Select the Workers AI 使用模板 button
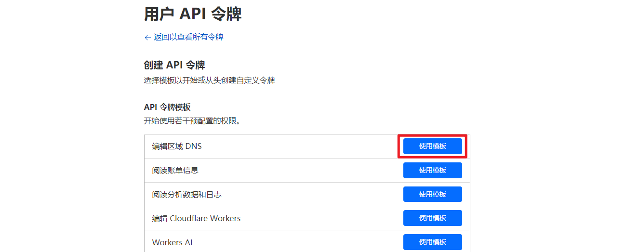 [432, 242]
